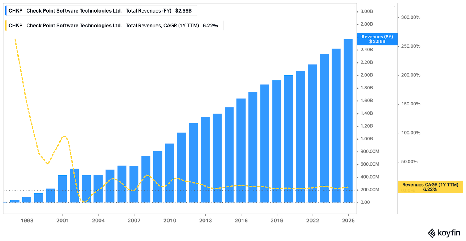
Task: Click the Total Revenues CAGR (1Y TTM) legend entry
Action: [x=114, y=25]
